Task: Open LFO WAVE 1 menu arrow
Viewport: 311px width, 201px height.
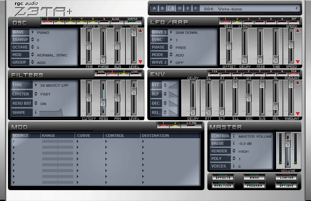Action: click(x=171, y=32)
